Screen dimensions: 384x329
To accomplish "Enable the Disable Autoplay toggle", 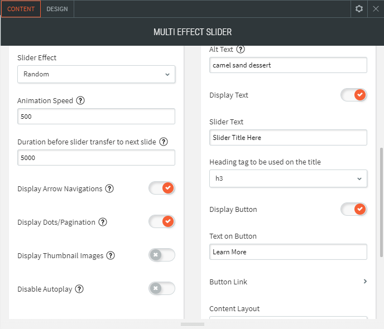I will click(162, 289).
